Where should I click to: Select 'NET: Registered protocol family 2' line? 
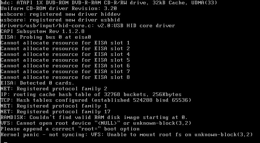(54, 89)
